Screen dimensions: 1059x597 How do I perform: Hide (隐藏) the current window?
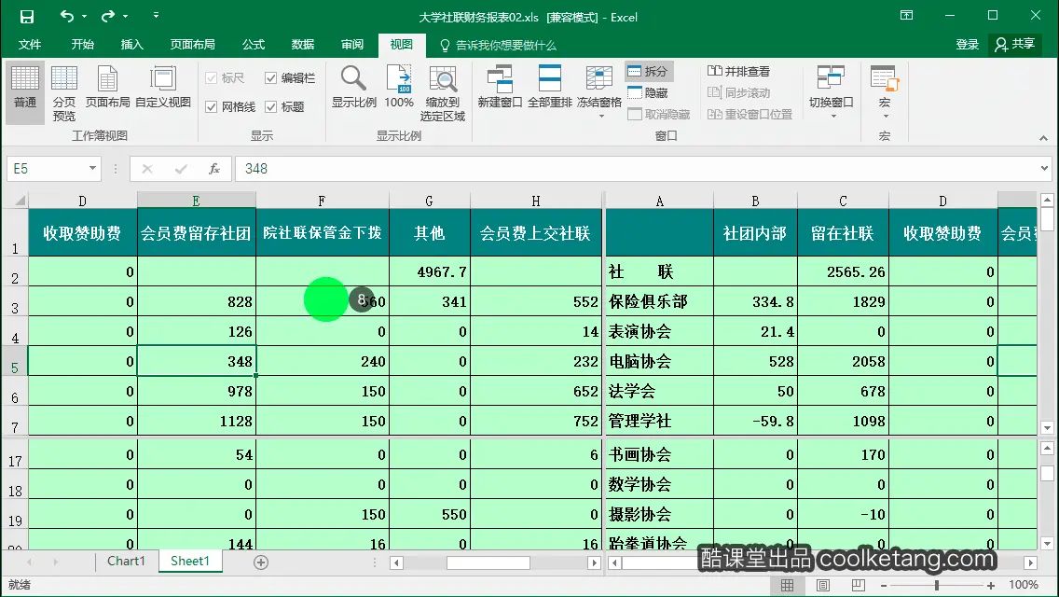(649, 92)
